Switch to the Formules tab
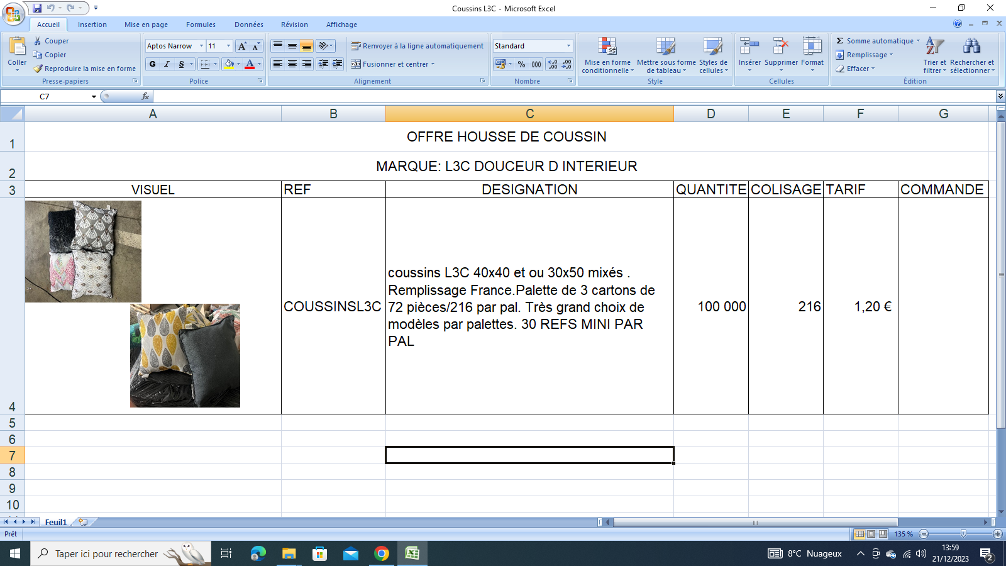The image size is (1006, 566). [x=201, y=25]
